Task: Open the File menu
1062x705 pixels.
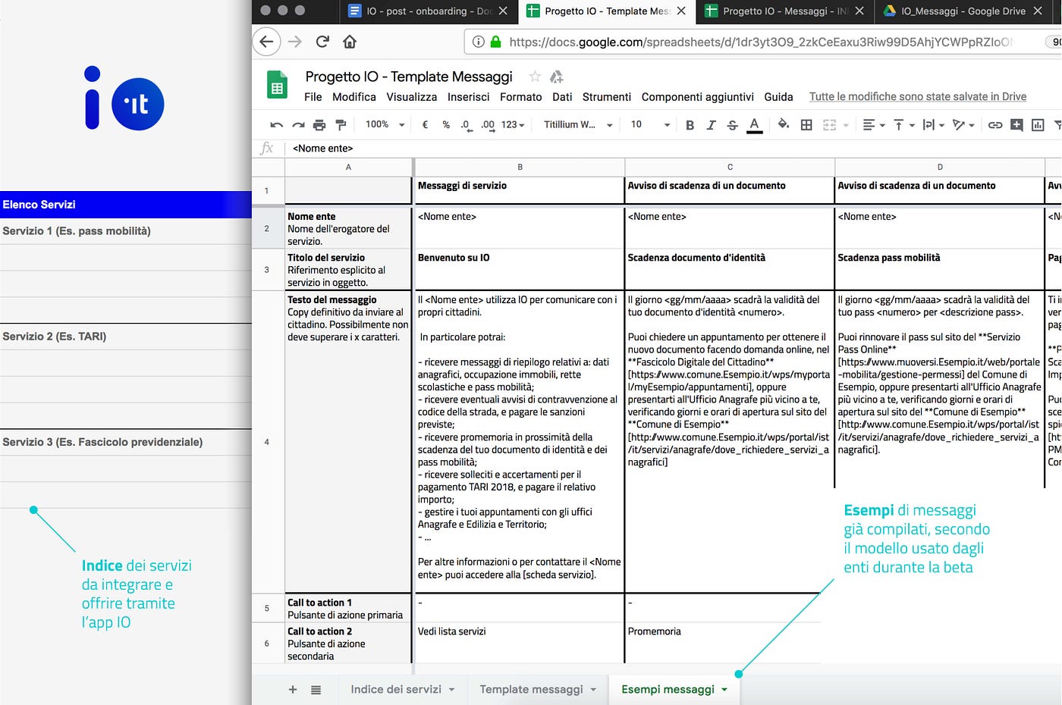Action: coord(313,97)
